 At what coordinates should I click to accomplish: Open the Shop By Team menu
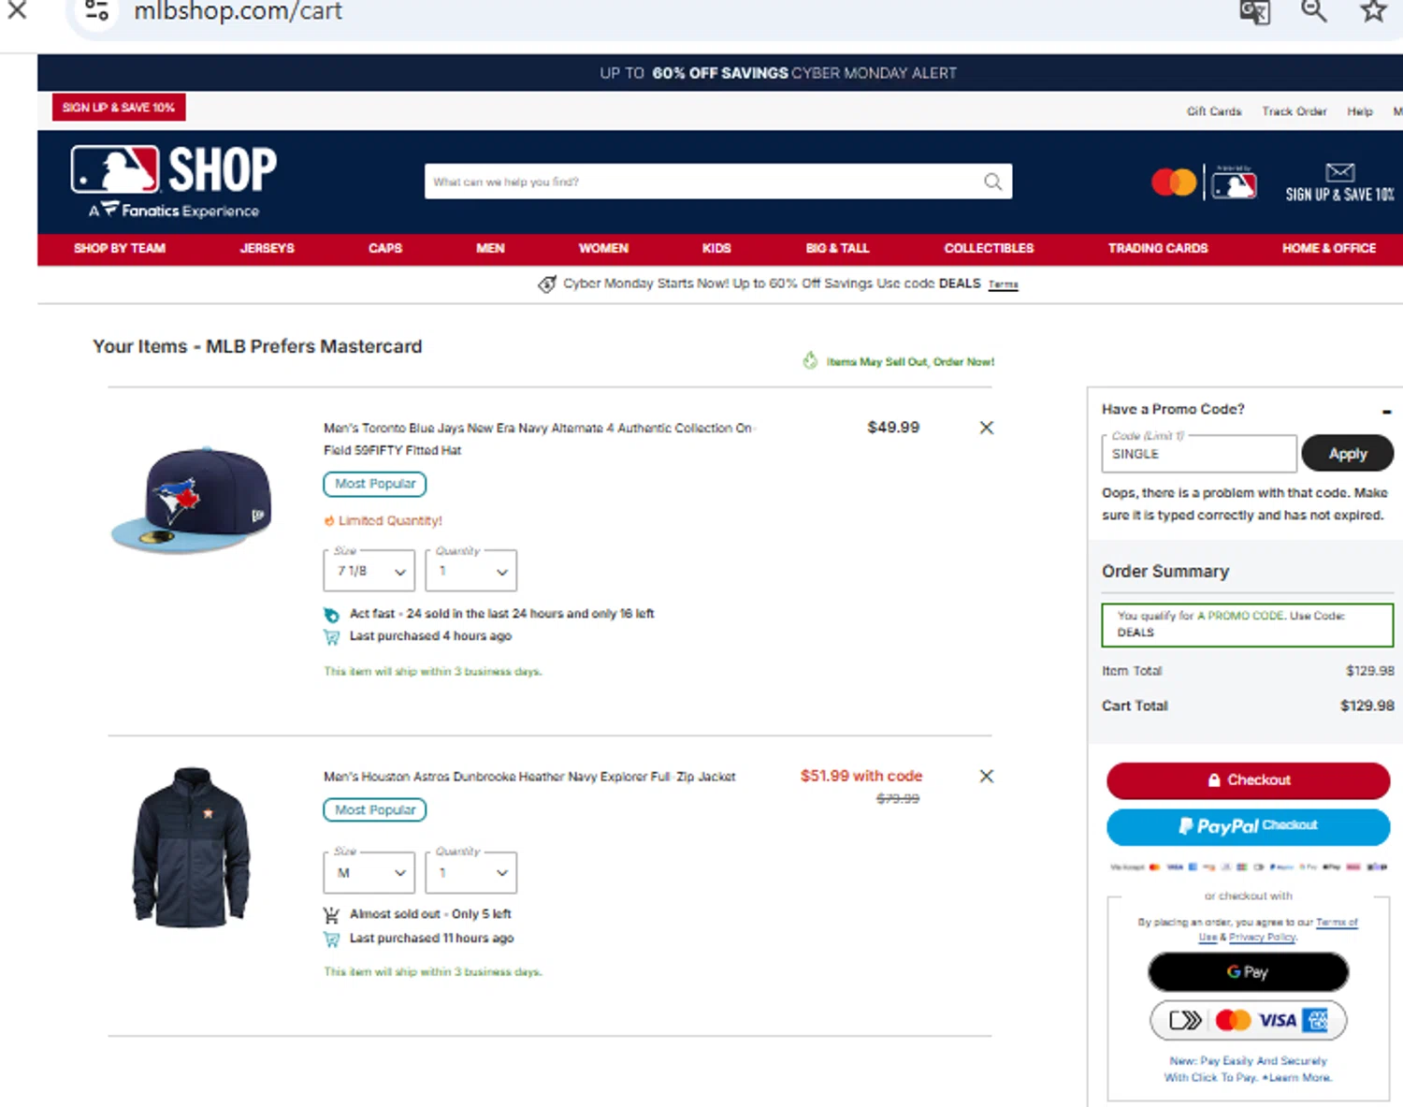pyautogui.click(x=120, y=248)
